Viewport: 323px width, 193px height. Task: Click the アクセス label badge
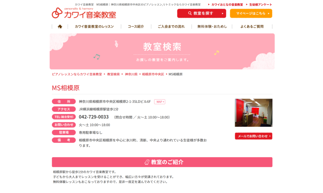click(64, 109)
